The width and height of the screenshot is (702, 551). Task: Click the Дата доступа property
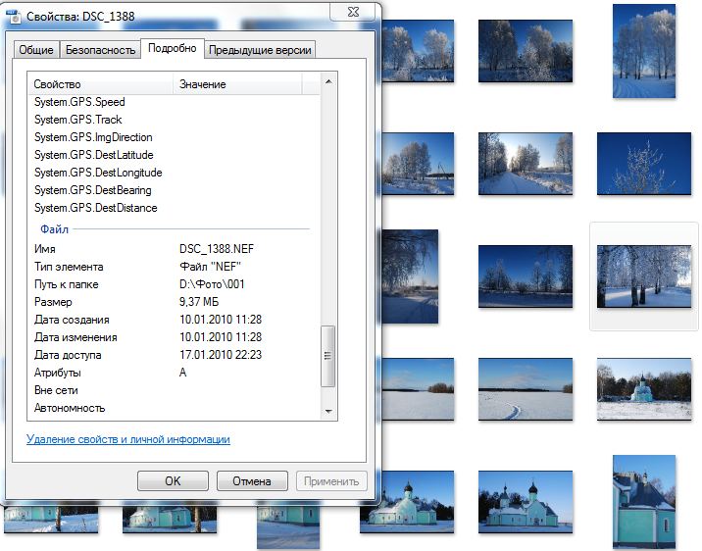tap(68, 355)
